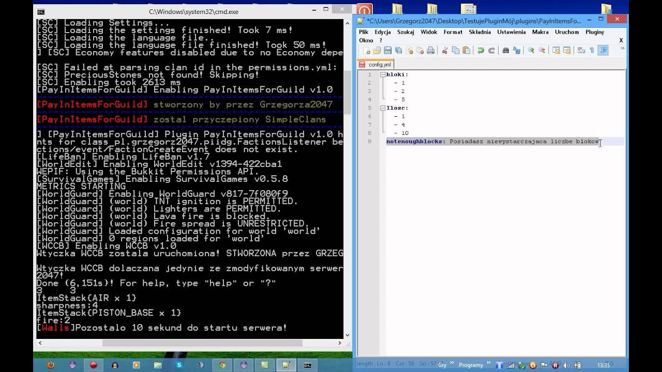Undo the last edit

(x=480, y=50)
